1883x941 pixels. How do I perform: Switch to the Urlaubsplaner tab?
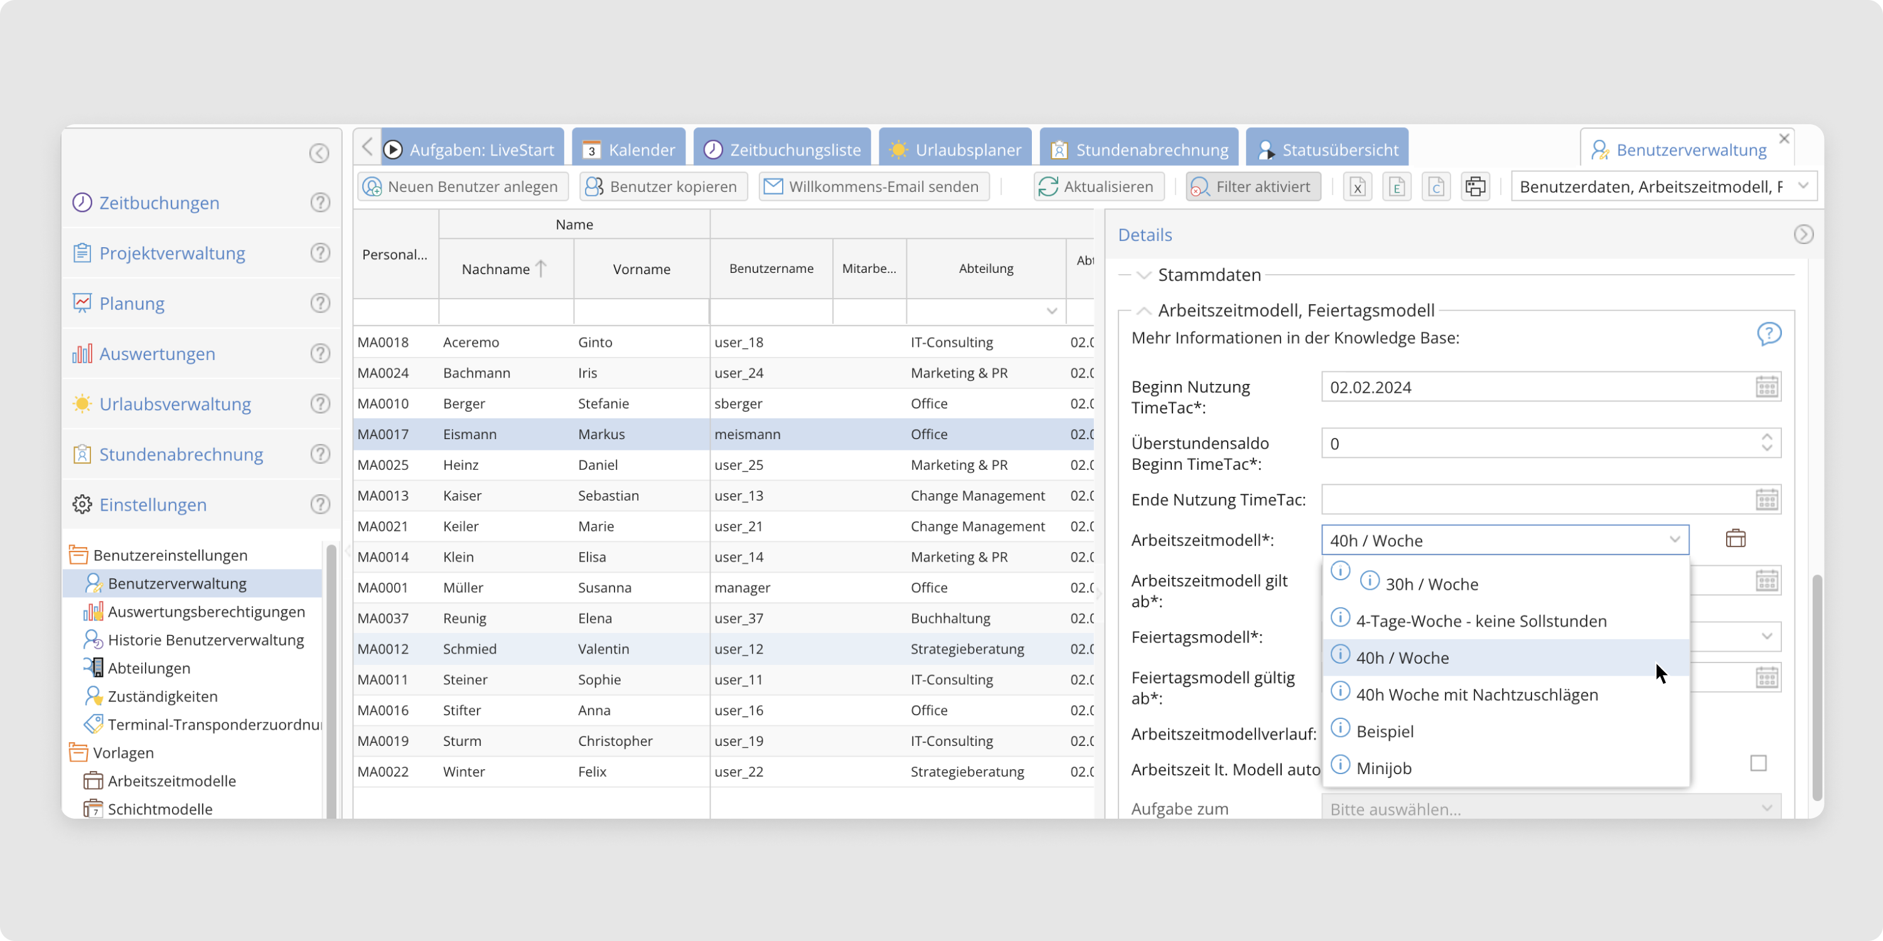[x=955, y=150]
